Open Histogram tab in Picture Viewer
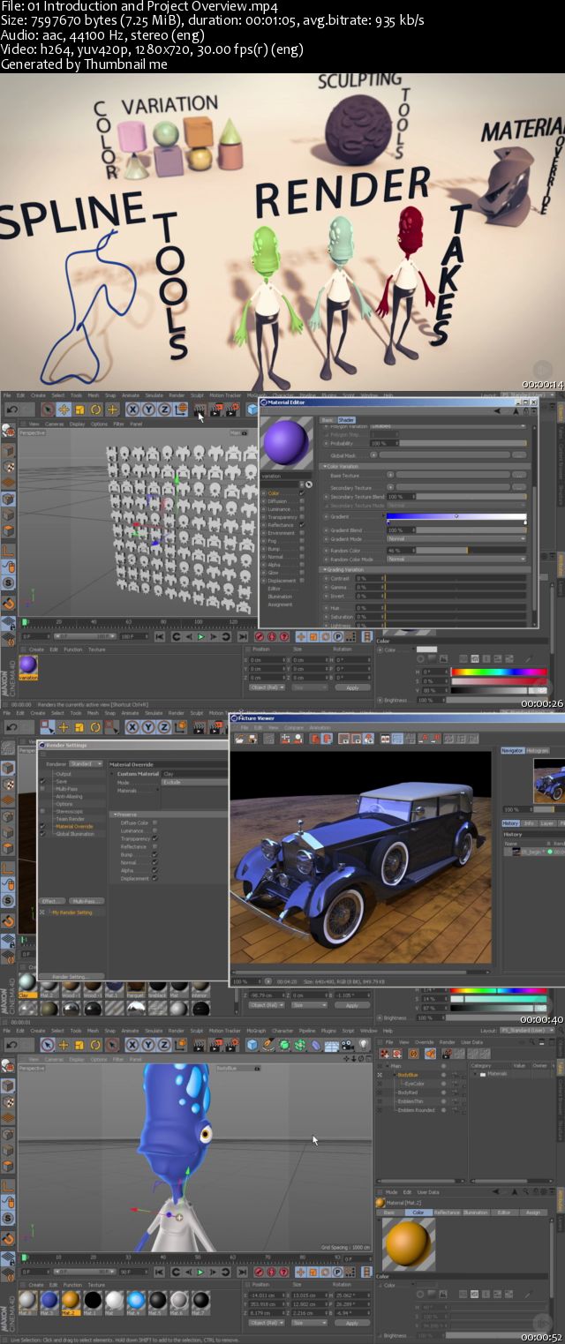565x1344 pixels. click(x=538, y=750)
